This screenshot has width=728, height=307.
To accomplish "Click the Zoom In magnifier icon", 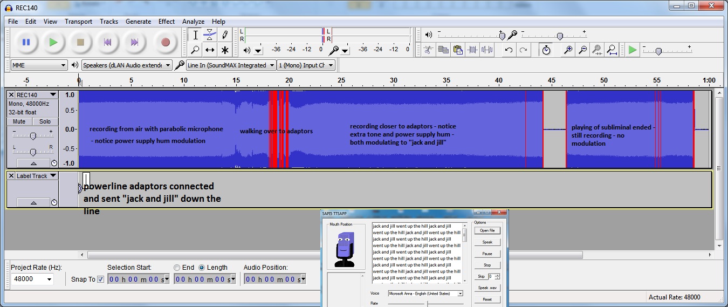I will point(568,50).
